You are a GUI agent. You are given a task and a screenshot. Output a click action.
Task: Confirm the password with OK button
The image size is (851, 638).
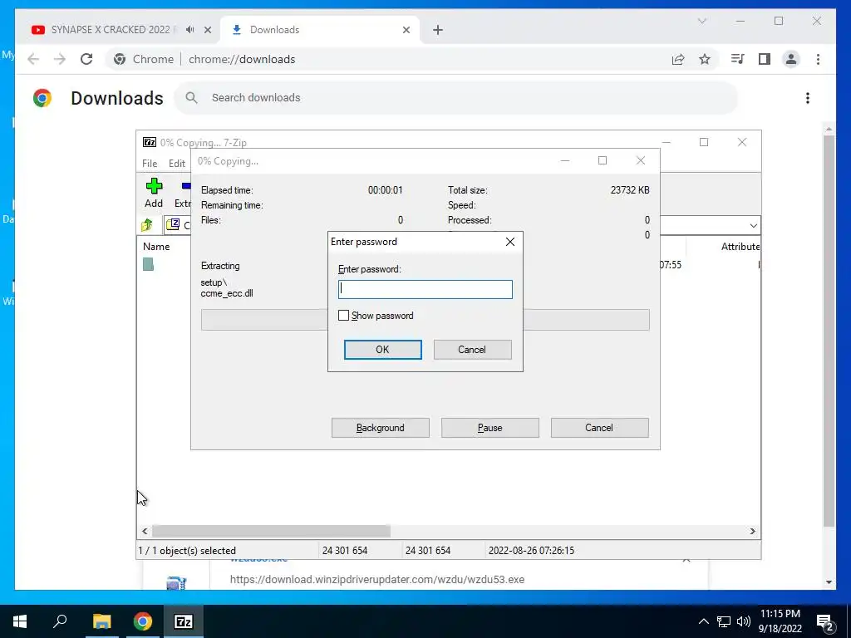pos(382,350)
